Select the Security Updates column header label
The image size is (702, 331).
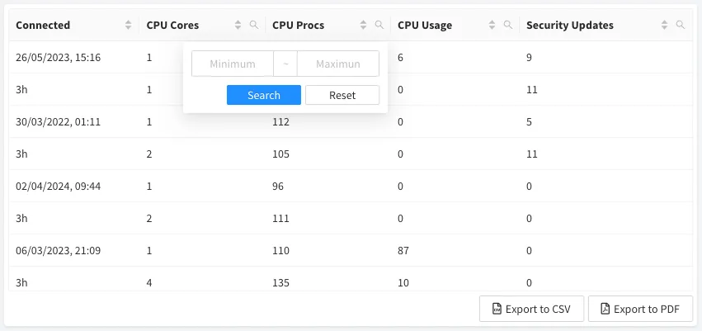570,25
